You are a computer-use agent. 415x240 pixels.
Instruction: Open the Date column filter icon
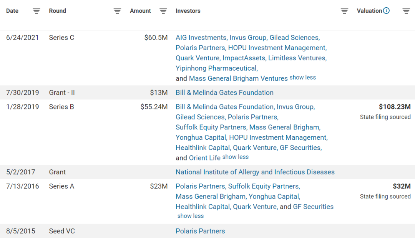36,11
